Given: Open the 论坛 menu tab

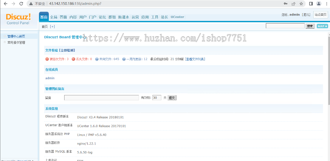Looking at the screenshot, I should [102, 17].
